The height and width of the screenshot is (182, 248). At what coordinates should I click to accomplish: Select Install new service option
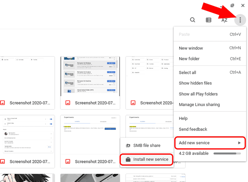pyautogui.click(x=151, y=160)
